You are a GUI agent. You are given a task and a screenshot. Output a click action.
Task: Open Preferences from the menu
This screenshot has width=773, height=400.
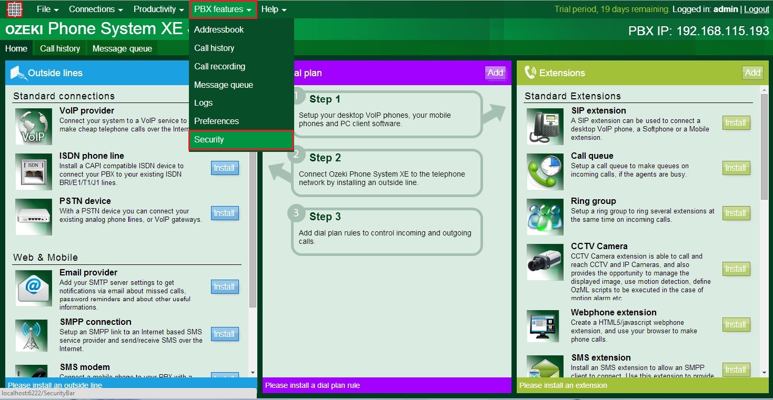[242, 121]
